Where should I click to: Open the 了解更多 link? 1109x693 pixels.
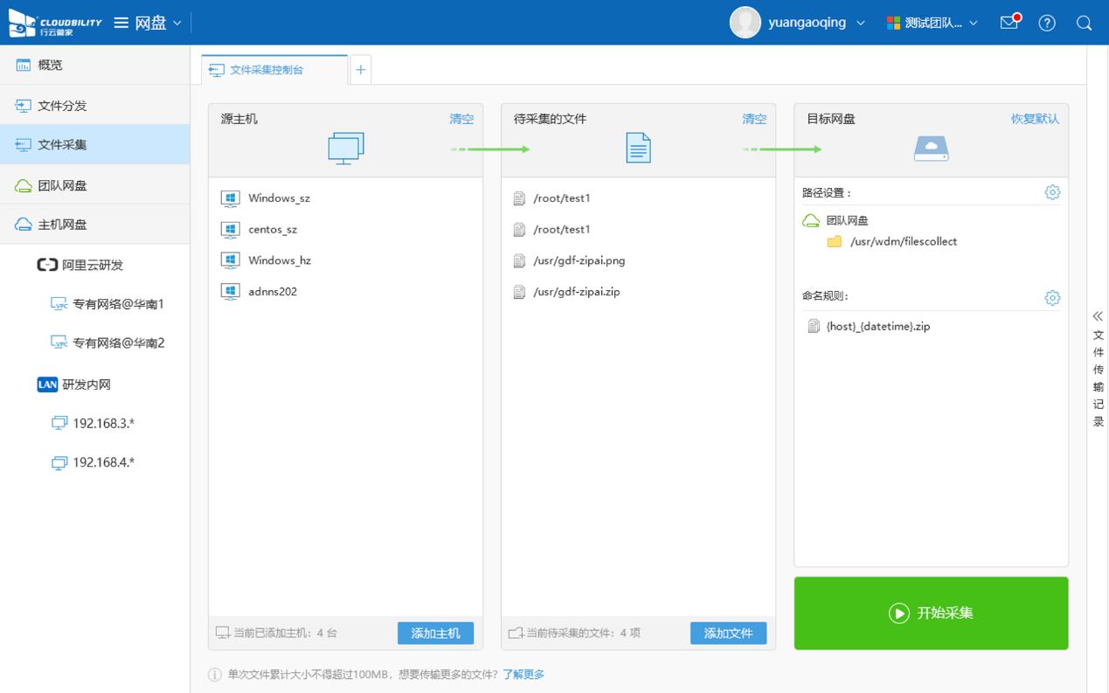[523, 675]
